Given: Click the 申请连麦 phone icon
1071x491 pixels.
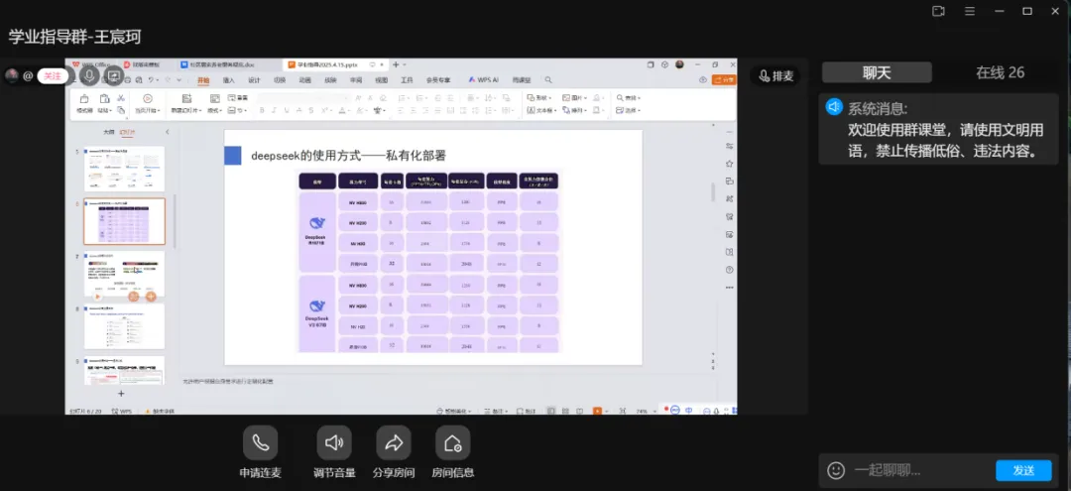Looking at the screenshot, I should [x=260, y=442].
